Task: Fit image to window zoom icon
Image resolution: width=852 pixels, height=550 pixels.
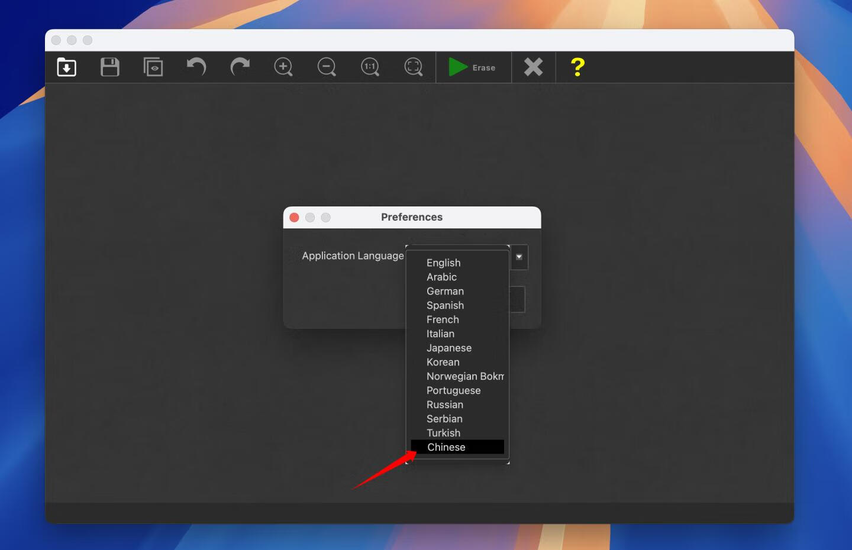Action: click(414, 67)
